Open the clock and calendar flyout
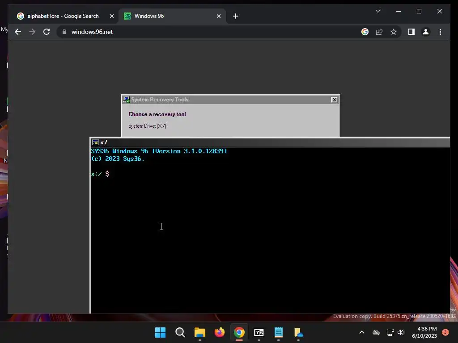458x343 pixels. coord(424,332)
